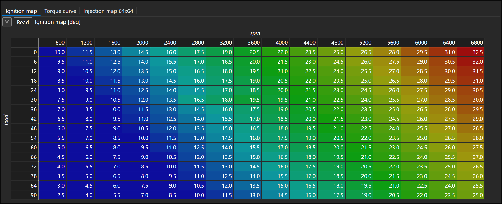
Task: Select cell 9.5 at load 60, 2000 rpm
Action: (136, 148)
